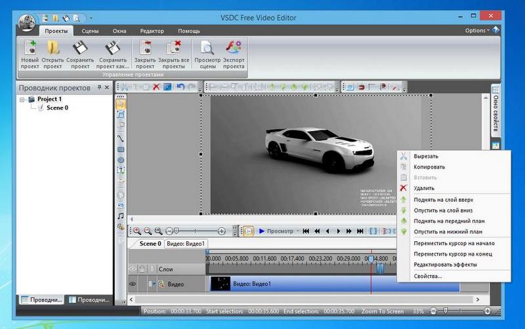Open the Просмотр dropdown arrow
Image resolution: width=525 pixels, height=329 pixels.
[x=297, y=231]
